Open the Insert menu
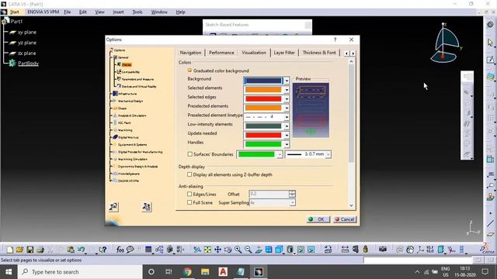Screen dimensions: 497x279 pyautogui.click(x=118, y=12)
